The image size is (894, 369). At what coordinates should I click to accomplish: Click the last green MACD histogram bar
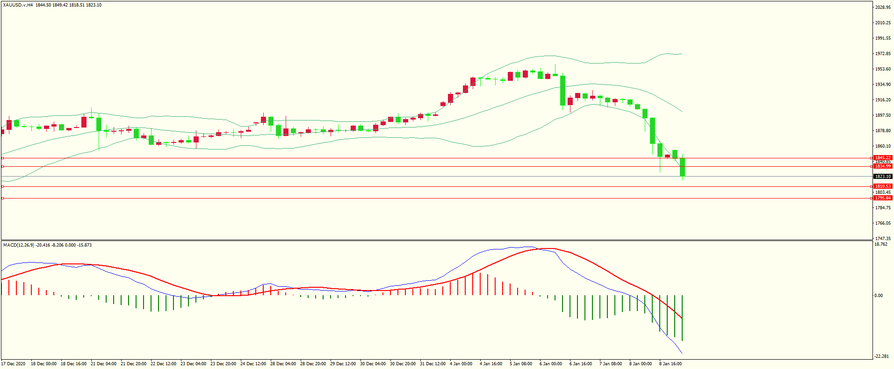coord(682,318)
